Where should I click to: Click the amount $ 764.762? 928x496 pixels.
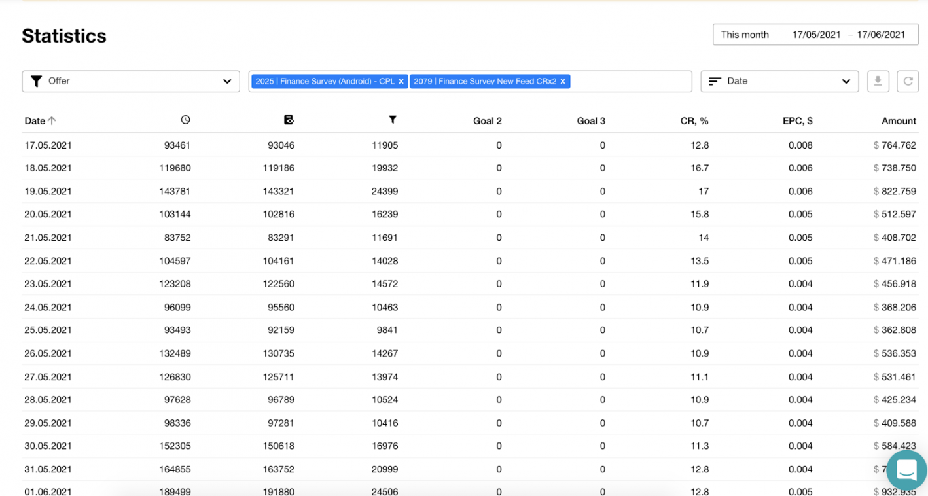coord(895,145)
